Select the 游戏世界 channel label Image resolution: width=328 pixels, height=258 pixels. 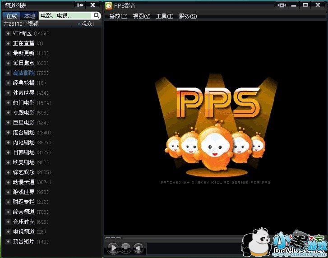(23, 192)
